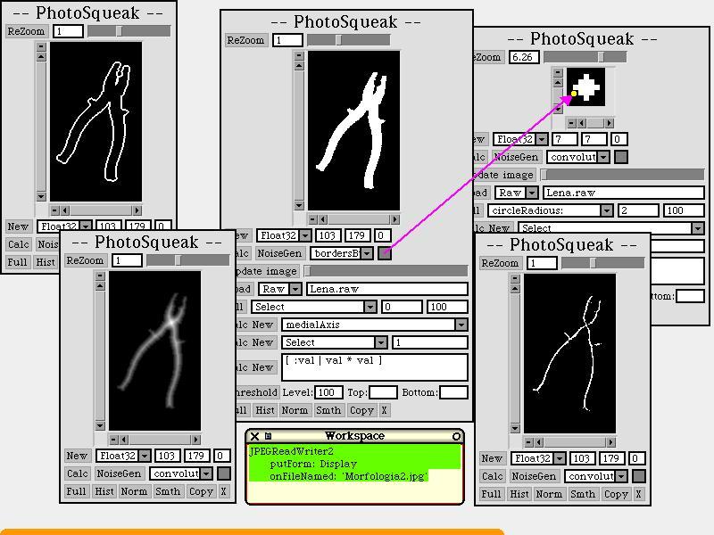The image size is (714, 535).
Task: Click Norm in the center window
Action: point(295,410)
